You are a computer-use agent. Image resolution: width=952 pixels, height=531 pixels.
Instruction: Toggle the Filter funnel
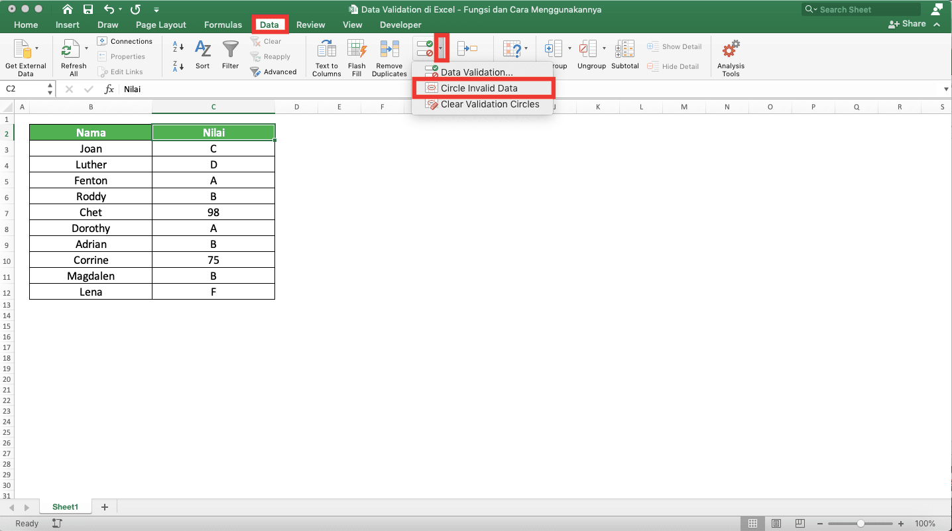[x=231, y=50]
